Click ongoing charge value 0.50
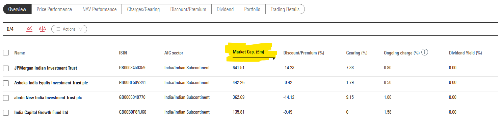This screenshot has width=501, height=121. point(388,83)
